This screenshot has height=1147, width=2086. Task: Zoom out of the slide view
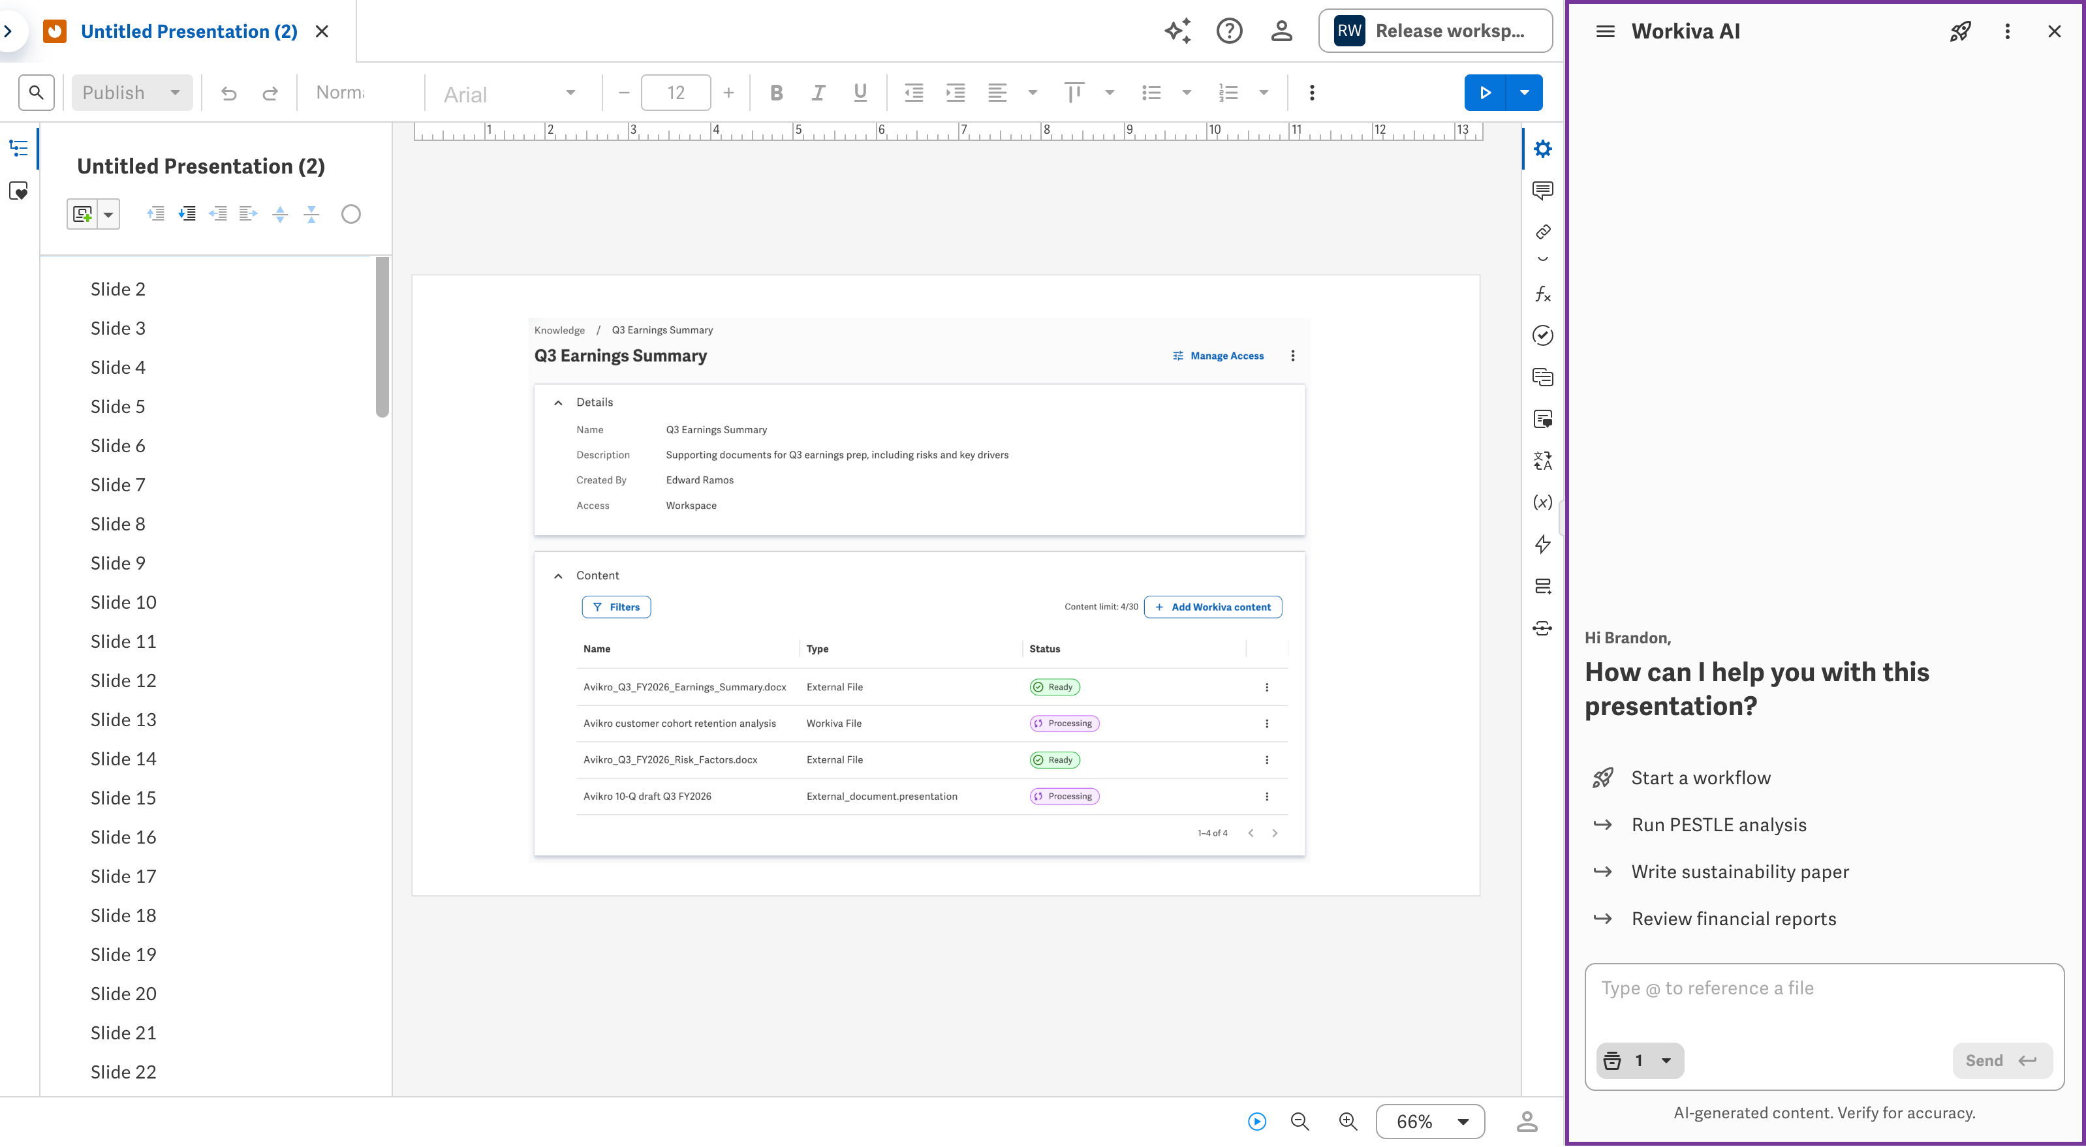coord(1300,1121)
